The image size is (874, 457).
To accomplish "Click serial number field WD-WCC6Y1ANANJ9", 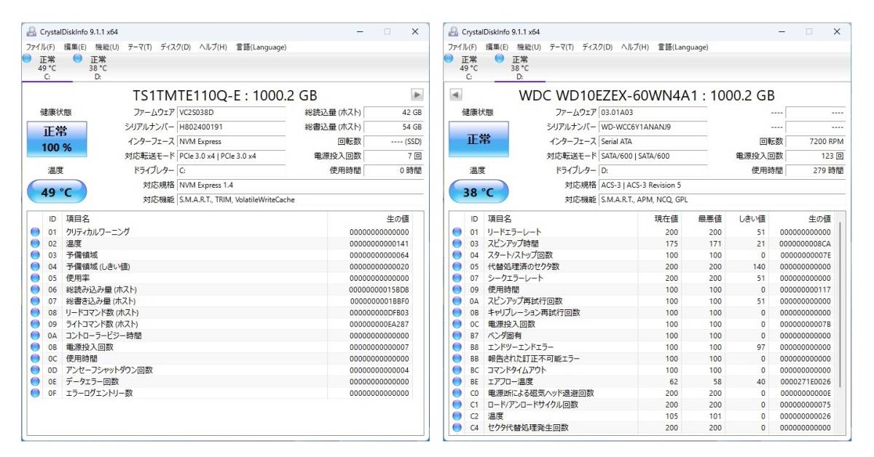I will 653,127.
